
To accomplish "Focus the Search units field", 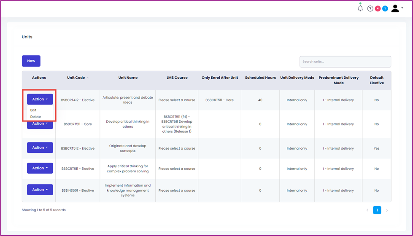I will tap(345, 62).
